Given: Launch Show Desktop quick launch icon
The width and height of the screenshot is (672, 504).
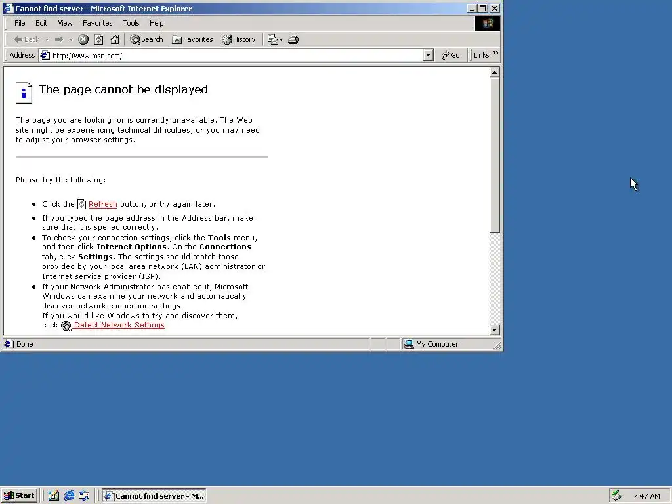Looking at the screenshot, I should [x=53, y=496].
